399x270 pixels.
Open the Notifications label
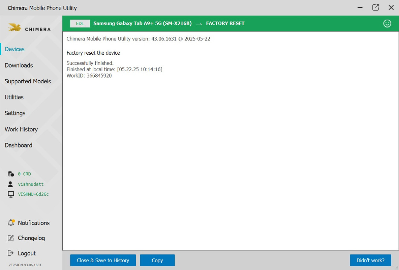[34, 223]
